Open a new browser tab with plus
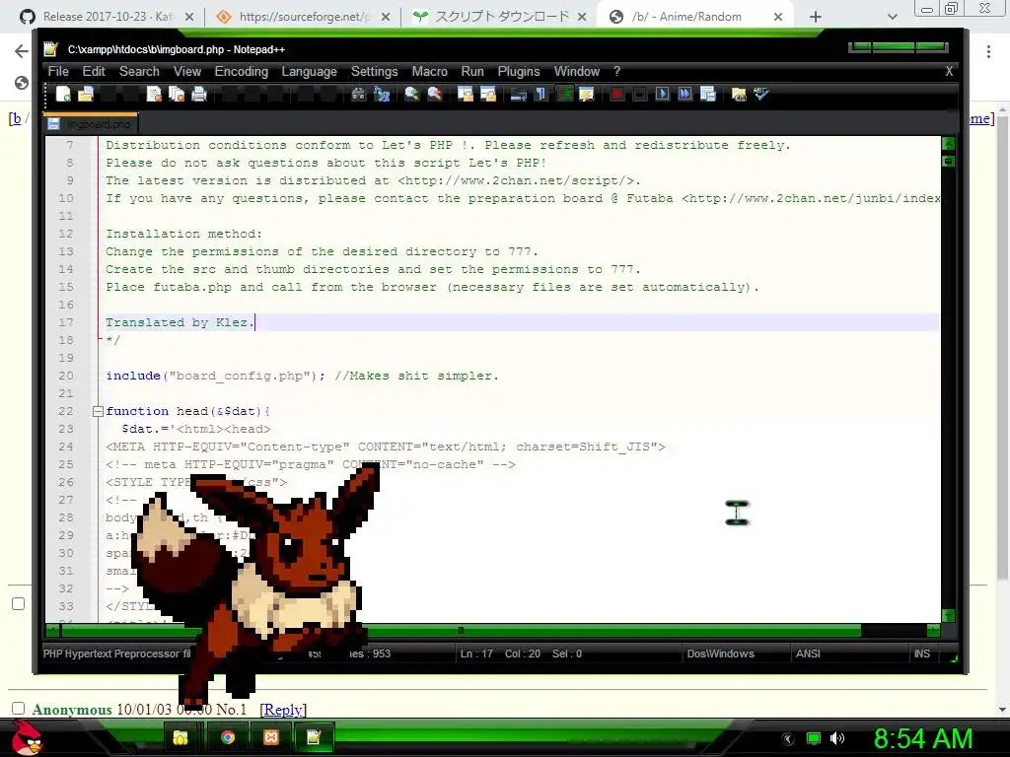1010x757 pixels. point(816,17)
